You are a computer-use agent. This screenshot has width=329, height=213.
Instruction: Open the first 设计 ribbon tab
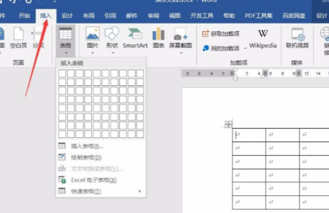click(67, 16)
